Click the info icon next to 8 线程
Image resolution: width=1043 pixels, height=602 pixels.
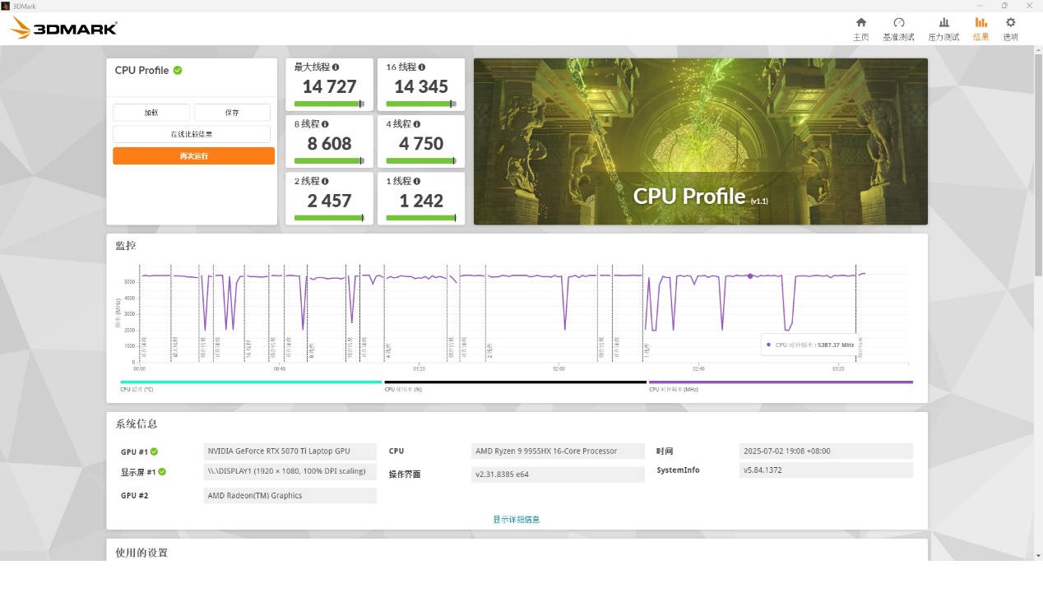[325, 124]
